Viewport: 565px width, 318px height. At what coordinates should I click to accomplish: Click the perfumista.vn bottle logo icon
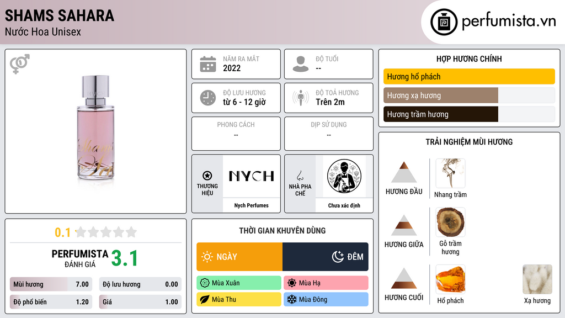(444, 22)
